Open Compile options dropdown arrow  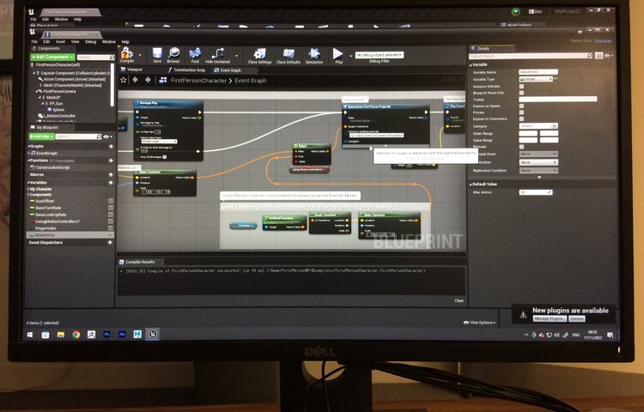(140, 55)
